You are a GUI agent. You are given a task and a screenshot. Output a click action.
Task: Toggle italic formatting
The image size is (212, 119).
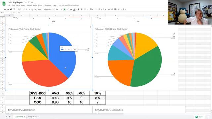(68, 9)
